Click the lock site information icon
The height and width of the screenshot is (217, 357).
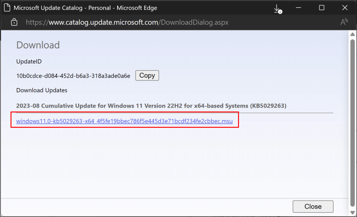click(14, 22)
